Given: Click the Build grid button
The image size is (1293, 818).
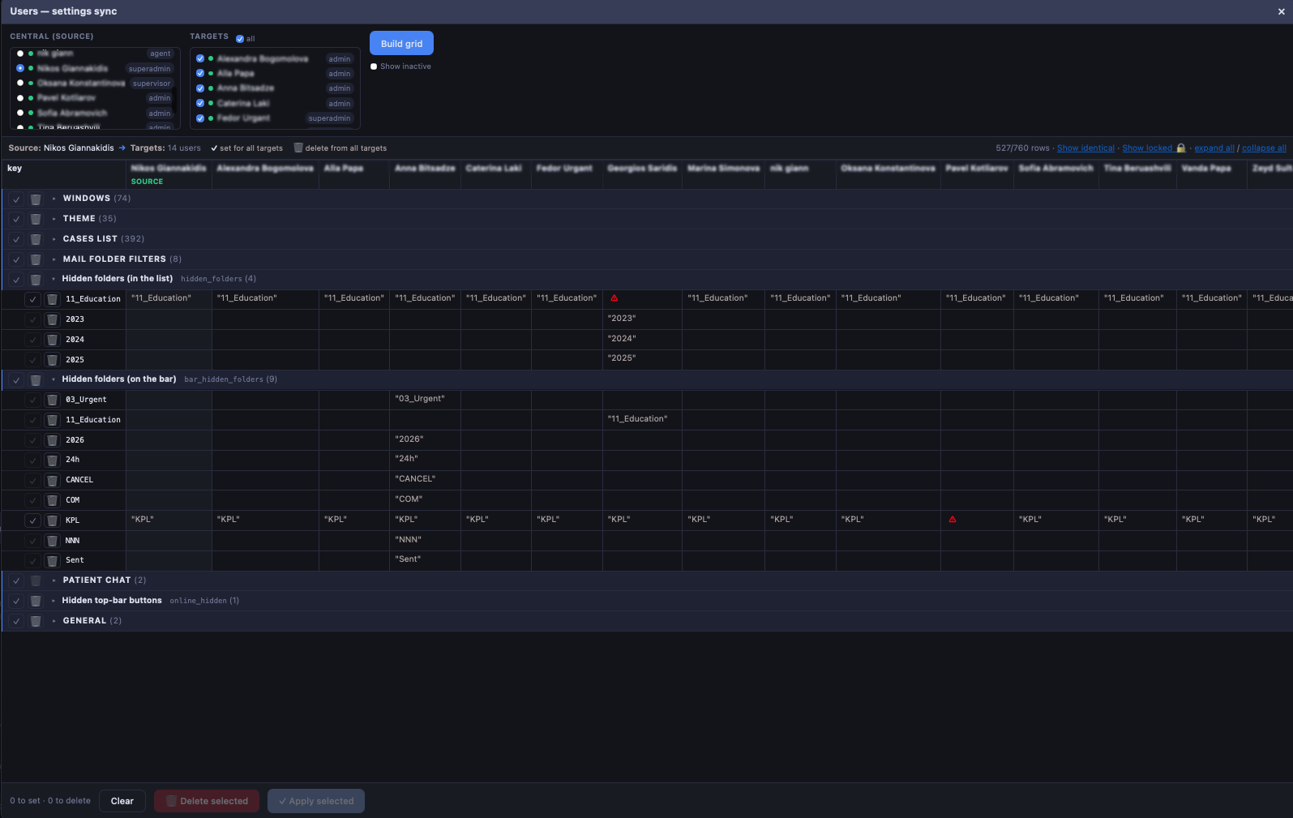Looking at the screenshot, I should pyautogui.click(x=401, y=44).
